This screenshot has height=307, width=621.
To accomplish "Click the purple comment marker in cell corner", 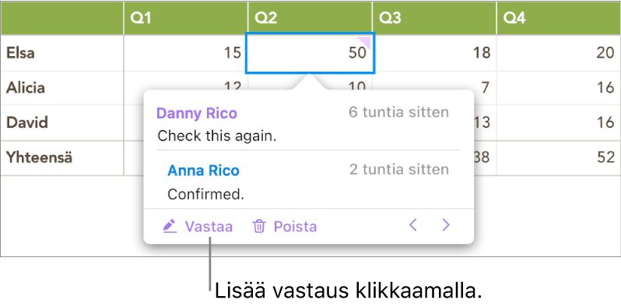I will 367,41.
